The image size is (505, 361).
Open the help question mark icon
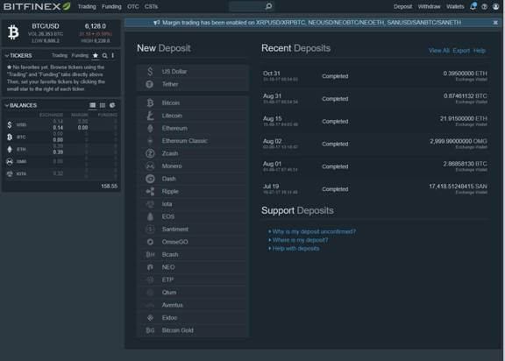click(x=484, y=6)
